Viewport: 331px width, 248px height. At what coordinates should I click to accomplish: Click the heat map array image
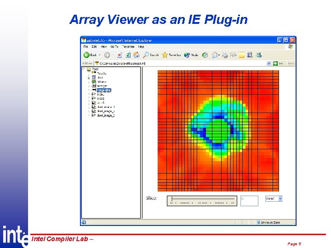[x=218, y=131]
